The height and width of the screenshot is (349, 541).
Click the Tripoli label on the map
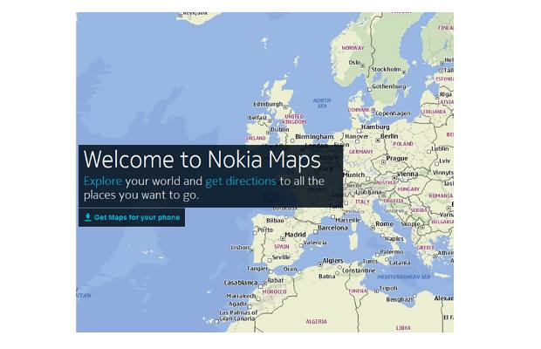388,288
